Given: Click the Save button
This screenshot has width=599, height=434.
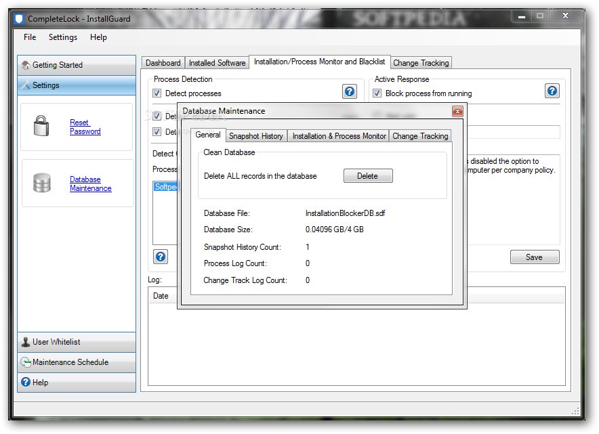Looking at the screenshot, I should click(x=535, y=257).
